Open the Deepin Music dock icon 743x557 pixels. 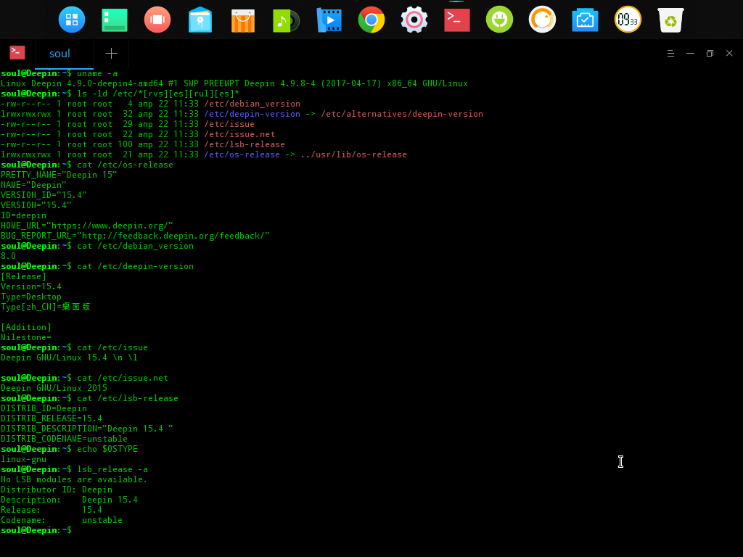[x=286, y=20]
